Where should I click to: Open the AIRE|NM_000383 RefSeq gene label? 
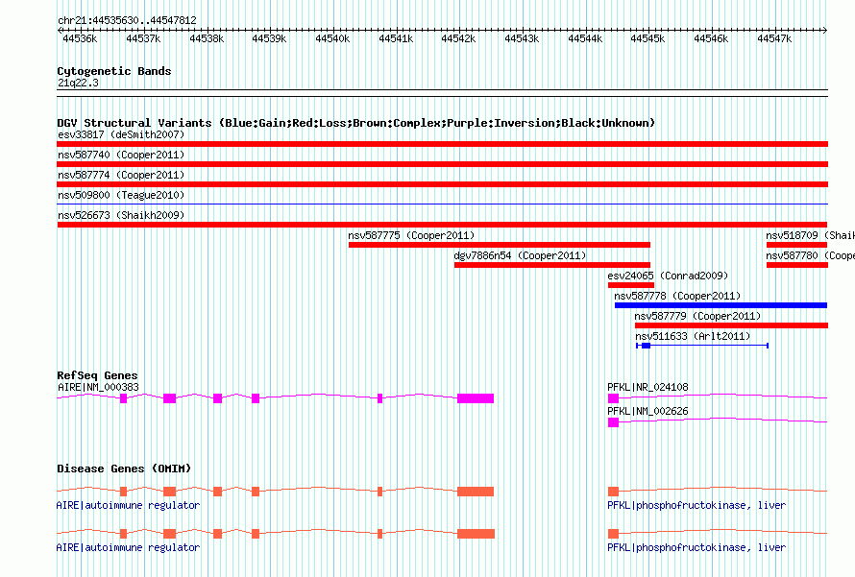pos(98,388)
